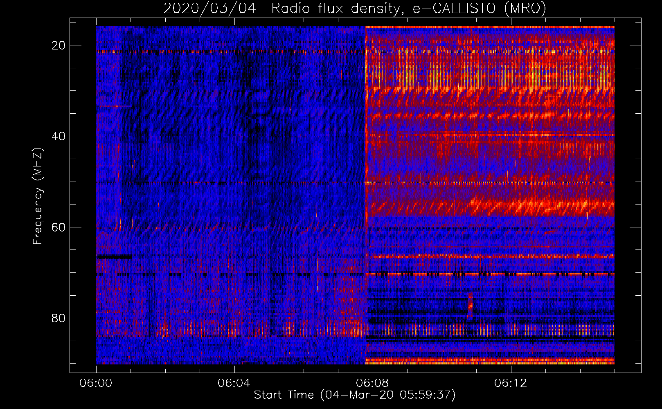The image size is (662, 409).
Task: Click the 06:00 time tick label
Action: [x=96, y=383]
